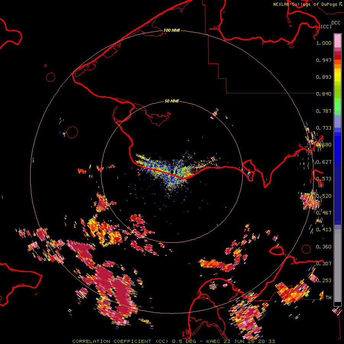
Task: Click the 0.413 color scale value
Action: (324, 230)
